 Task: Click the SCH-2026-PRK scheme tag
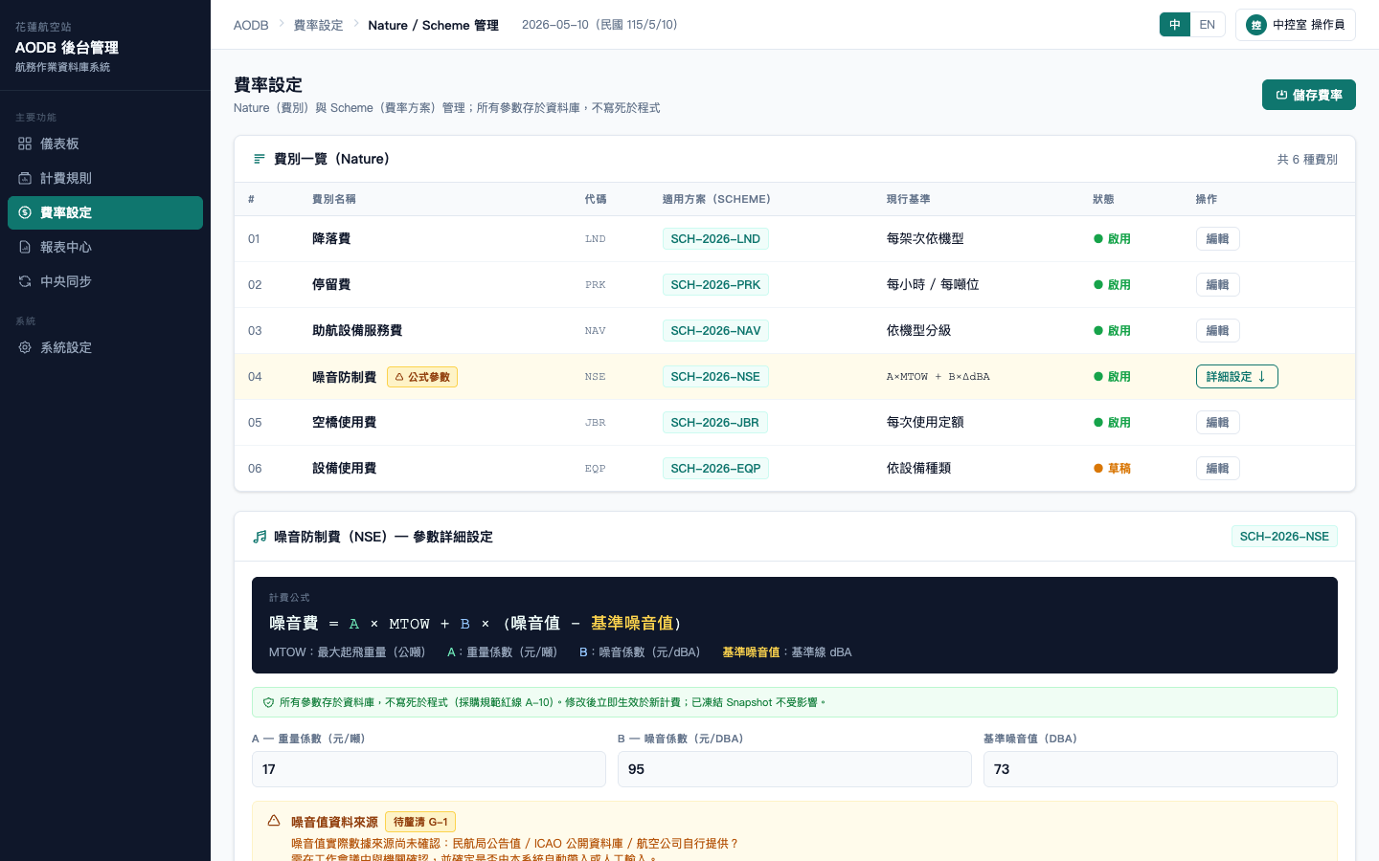click(x=715, y=285)
